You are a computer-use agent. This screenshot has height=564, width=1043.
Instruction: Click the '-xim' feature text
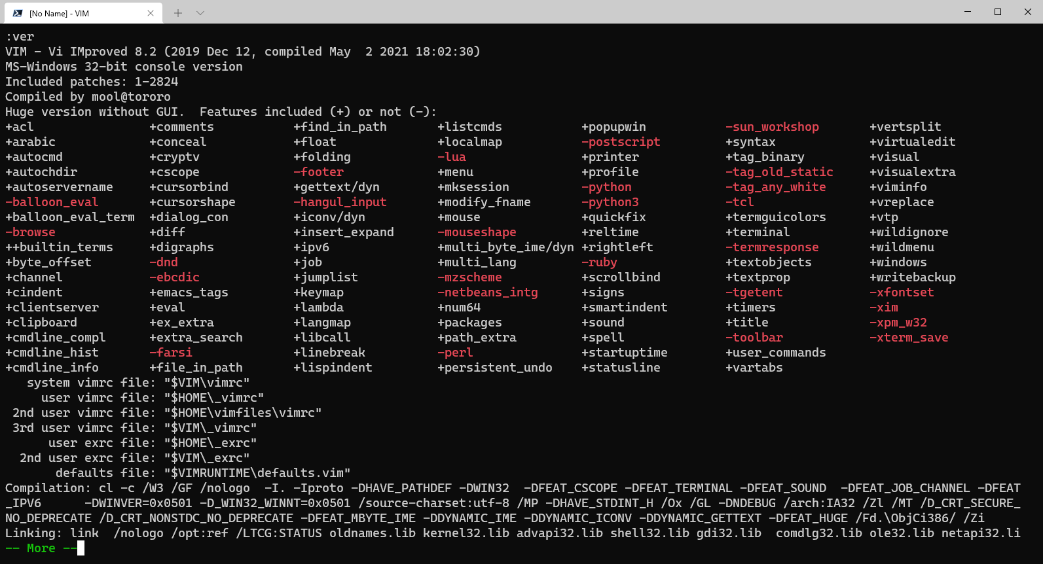click(x=884, y=308)
